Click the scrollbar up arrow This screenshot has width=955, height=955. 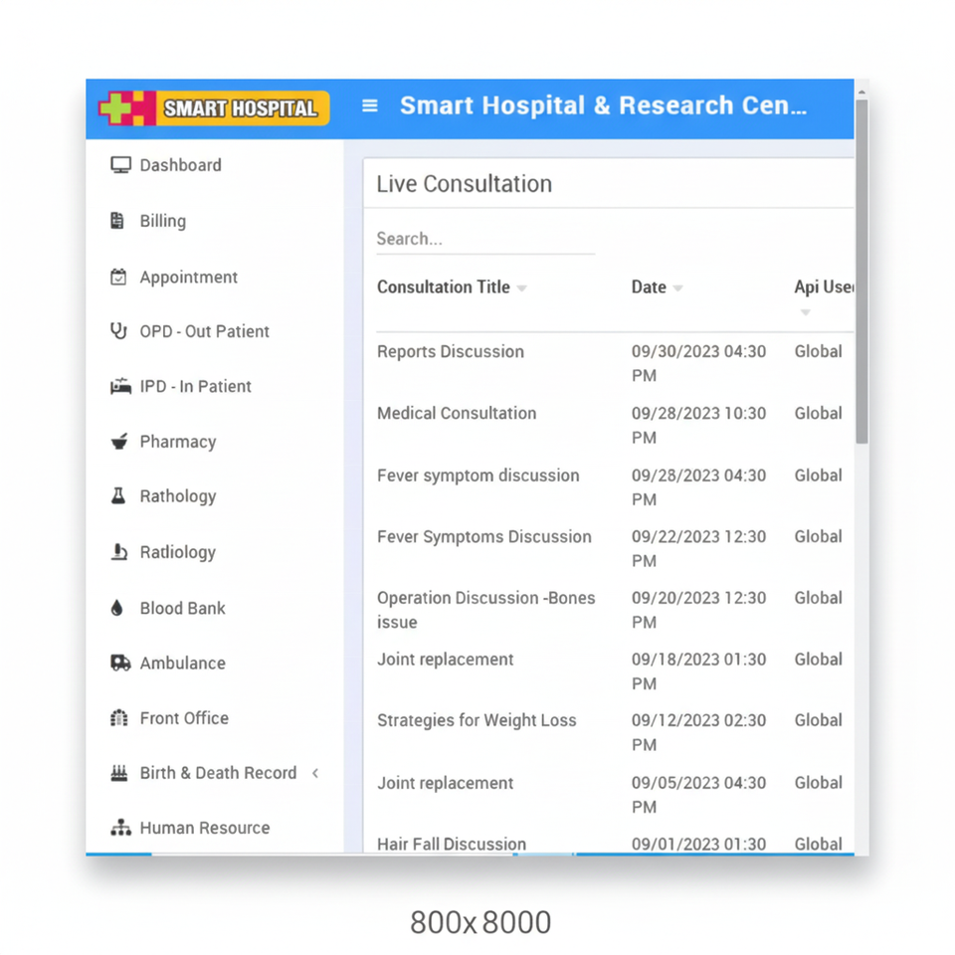click(x=861, y=92)
